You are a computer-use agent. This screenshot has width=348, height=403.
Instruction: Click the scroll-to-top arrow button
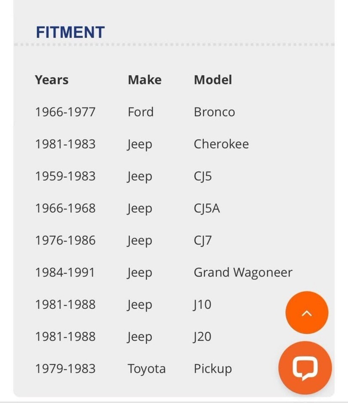click(306, 313)
